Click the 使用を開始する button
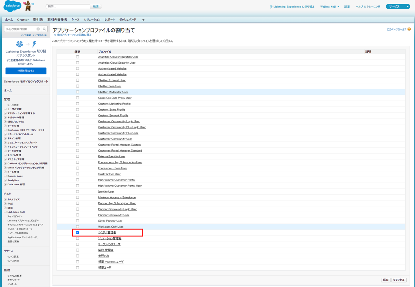This screenshot has width=415, height=287. pyautogui.click(x=26, y=71)
